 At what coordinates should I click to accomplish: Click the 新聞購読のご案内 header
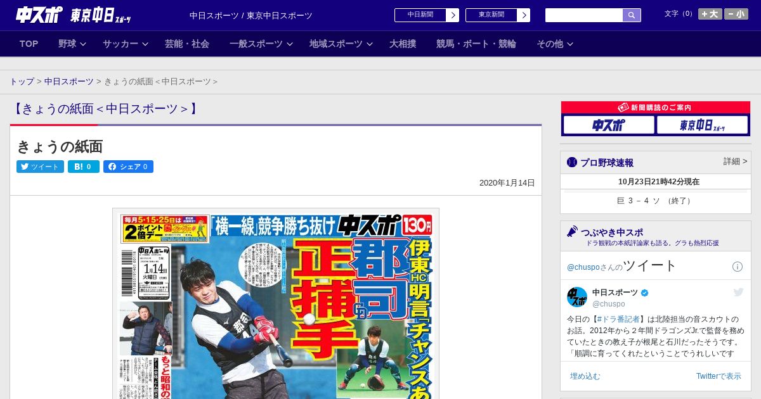[x=656, y=108]
